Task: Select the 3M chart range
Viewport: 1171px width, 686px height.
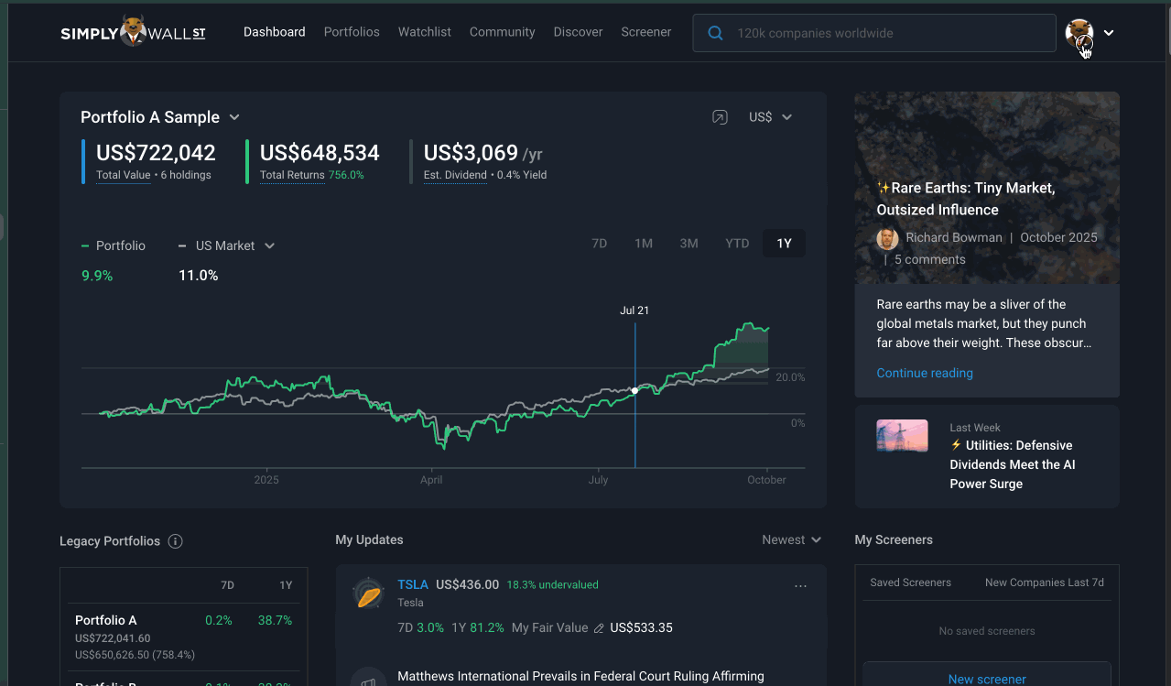Action: [689, 244]
